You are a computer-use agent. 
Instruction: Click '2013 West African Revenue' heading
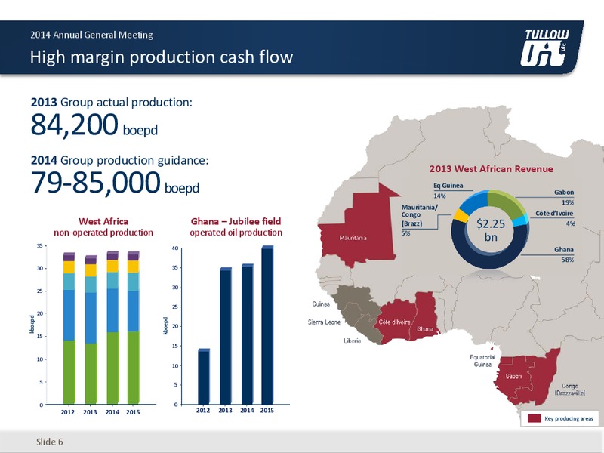(x=492, y=168)
